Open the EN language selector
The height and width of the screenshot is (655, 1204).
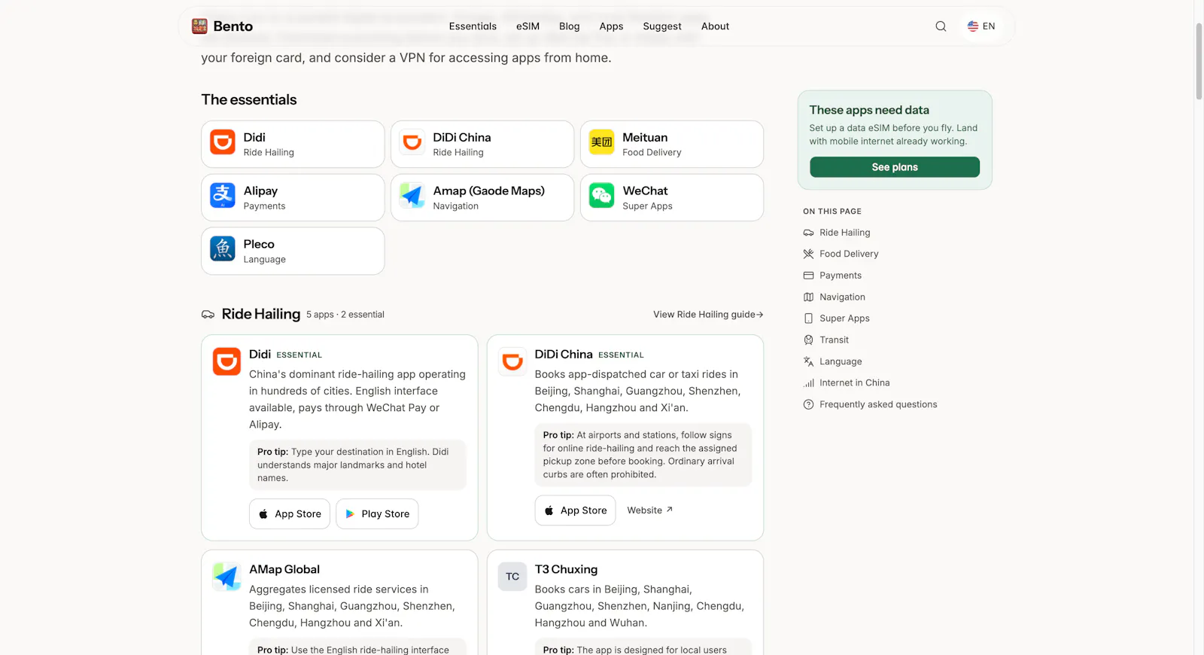coord(981,26)
